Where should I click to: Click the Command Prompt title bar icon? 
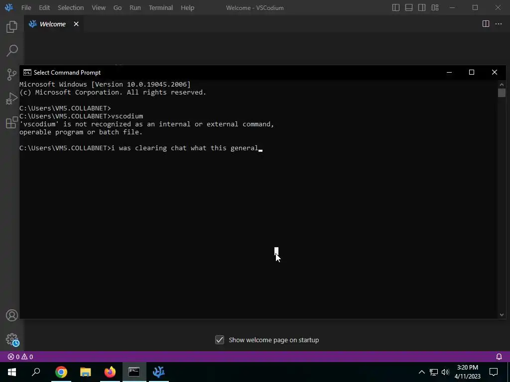point(27,73)
